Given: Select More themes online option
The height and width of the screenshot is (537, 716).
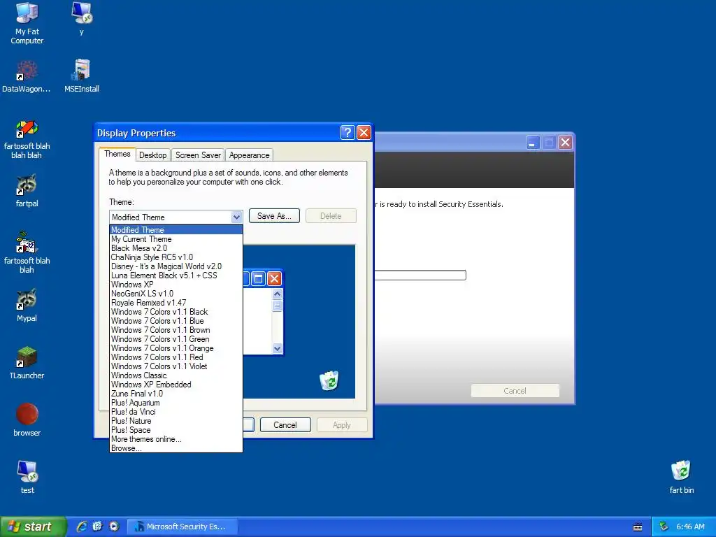Looking at the screenshot, I should click(x=176, y=439).
